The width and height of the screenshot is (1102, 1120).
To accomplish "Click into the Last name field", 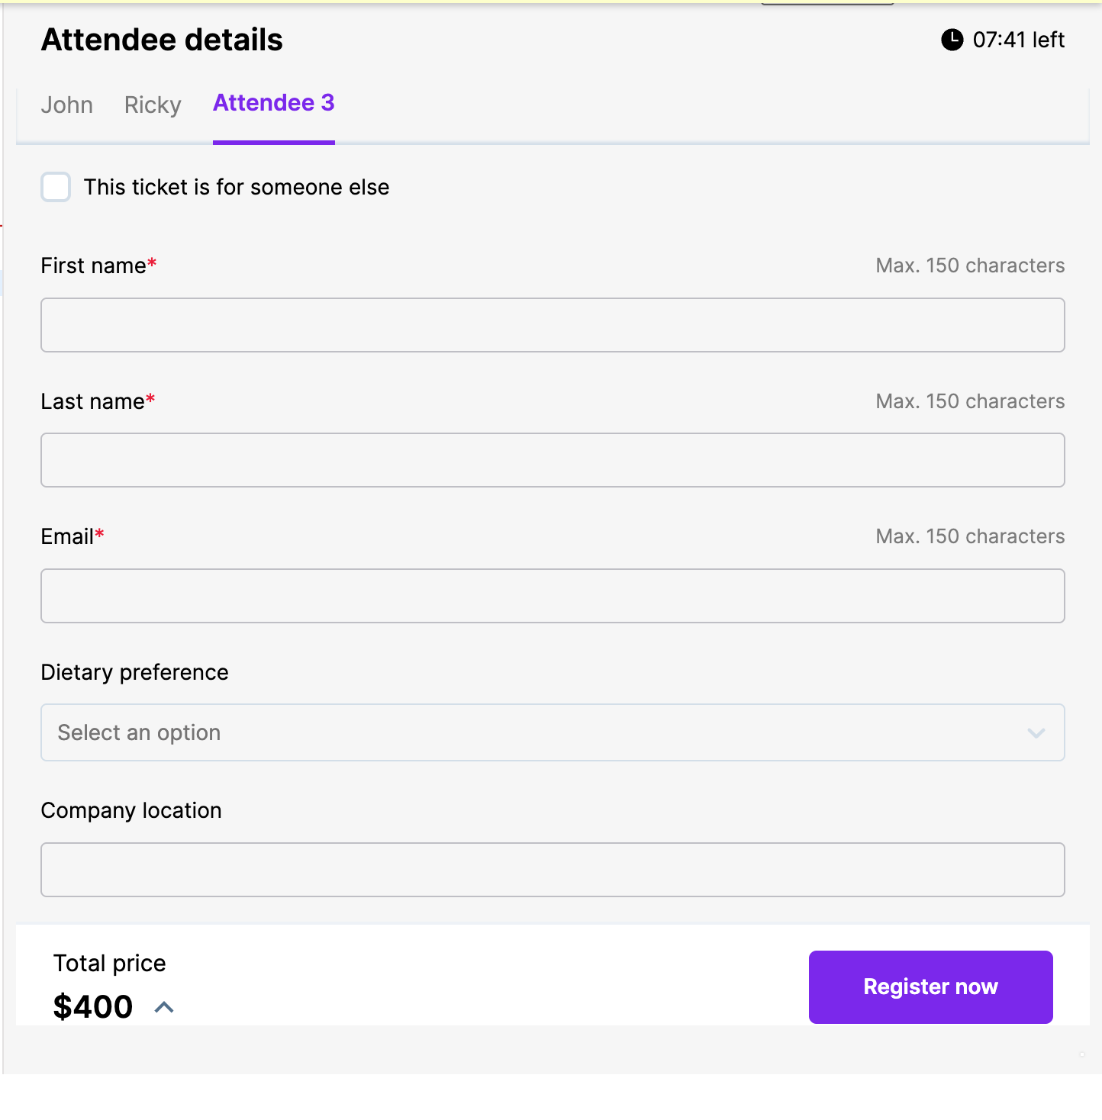I will (x=553, y=460).
